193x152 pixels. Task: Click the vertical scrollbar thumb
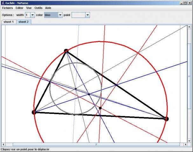click(x=189, y=76)
